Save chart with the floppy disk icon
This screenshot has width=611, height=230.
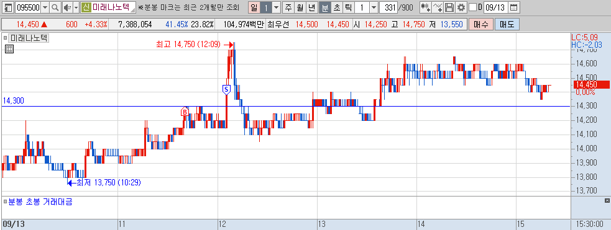click(449, 7)
